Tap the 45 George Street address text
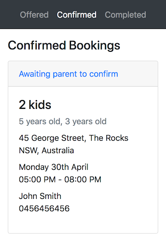166x249 pixels. [x=53, y=138]
